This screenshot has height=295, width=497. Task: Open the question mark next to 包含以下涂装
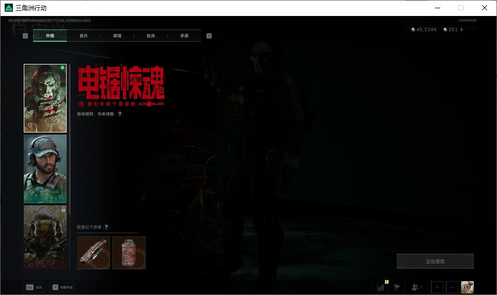coord(106,227)
